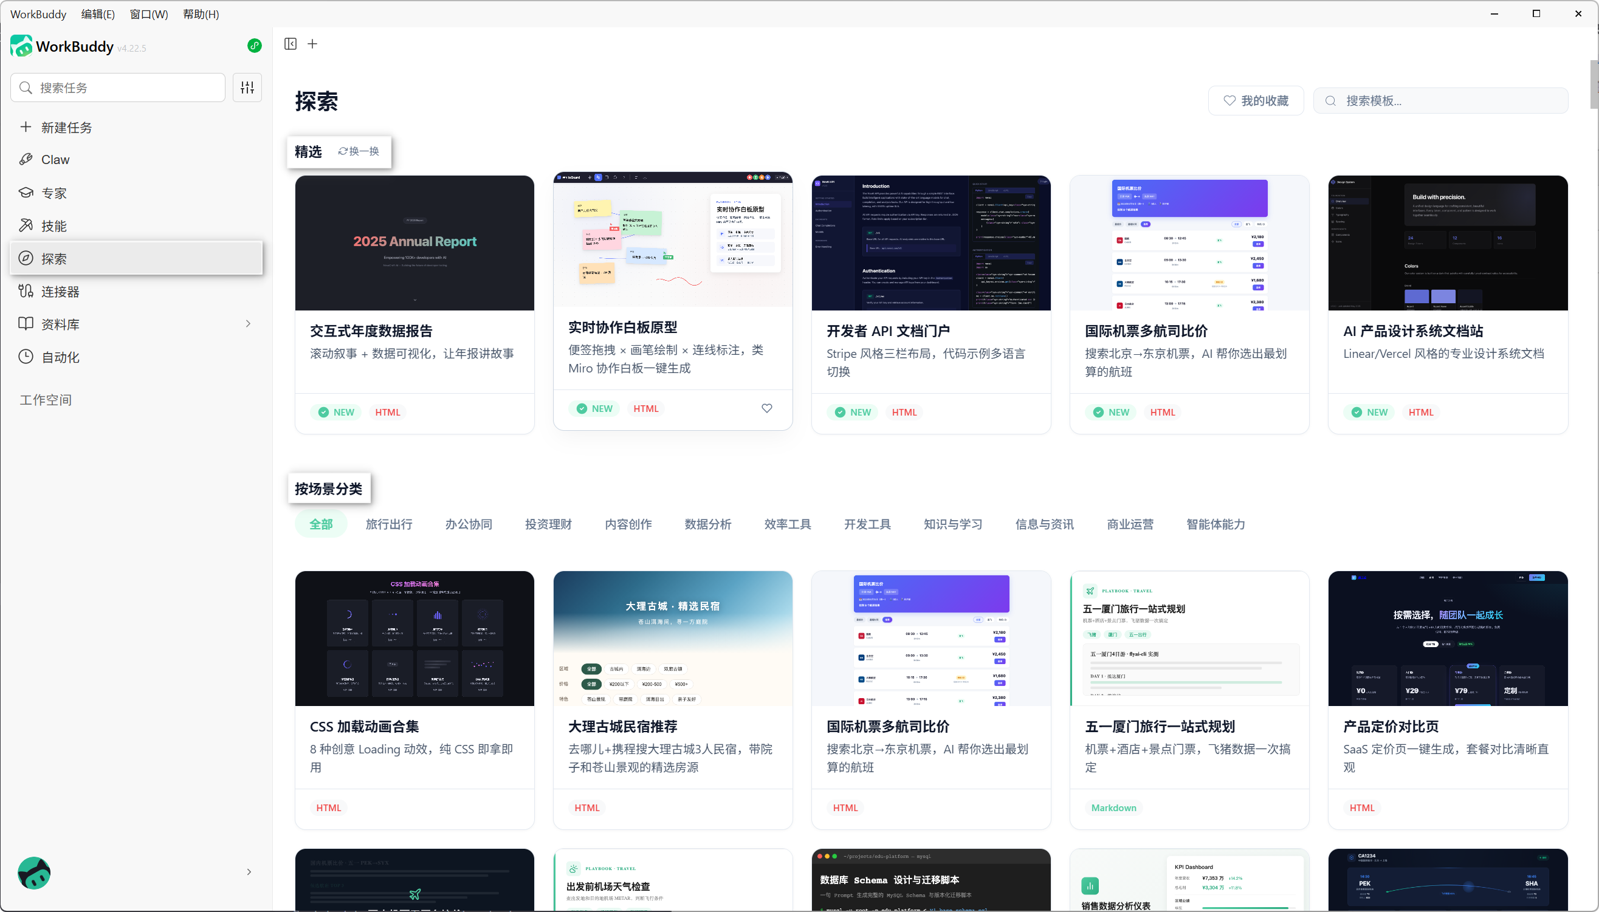This screenshot has width=1599, height=912.
Task: Open 数据库 Schema 设计与迁移脚本 thumbnail
Action: [x=931, y=880]
